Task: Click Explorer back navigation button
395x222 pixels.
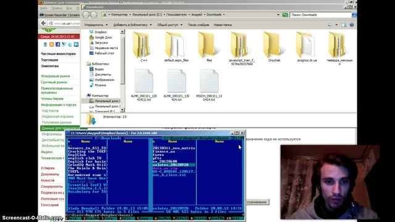Action: tap(86, 15)
